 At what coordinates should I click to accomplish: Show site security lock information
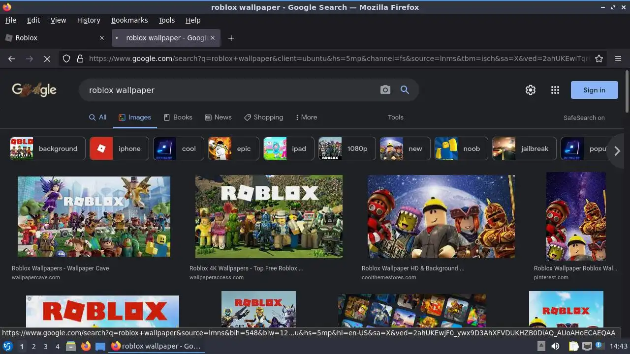tap(80, 59)
